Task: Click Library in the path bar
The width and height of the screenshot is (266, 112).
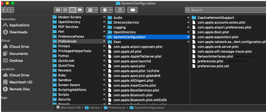Action: pos(92,108)
